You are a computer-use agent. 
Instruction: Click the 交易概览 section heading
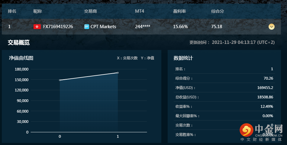[19, 42]
